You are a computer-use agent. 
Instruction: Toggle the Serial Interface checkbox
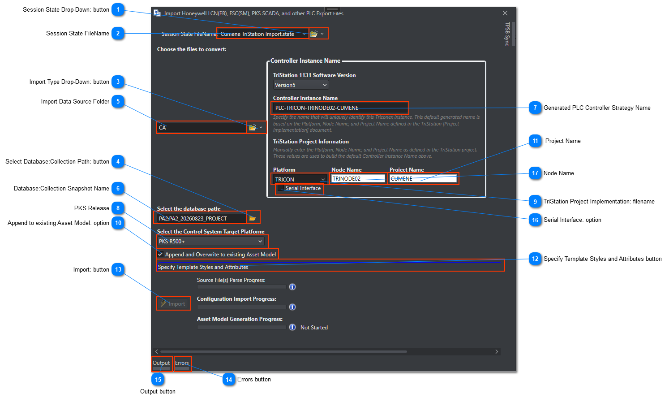(x=281, y=188)
